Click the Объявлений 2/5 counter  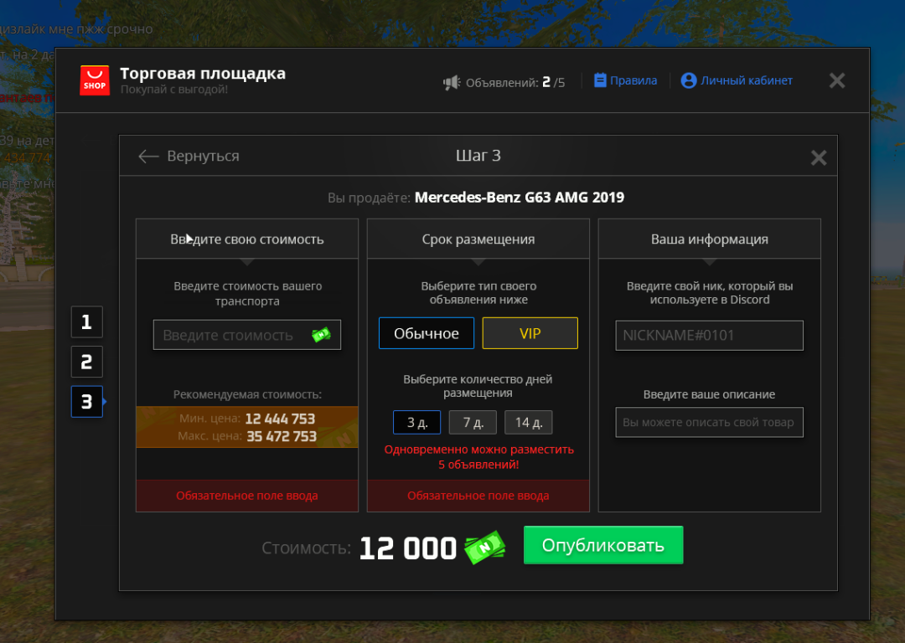[515, 82]
